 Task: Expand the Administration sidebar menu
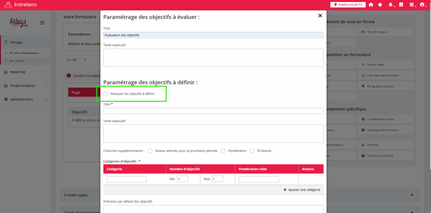coord(25,99)
